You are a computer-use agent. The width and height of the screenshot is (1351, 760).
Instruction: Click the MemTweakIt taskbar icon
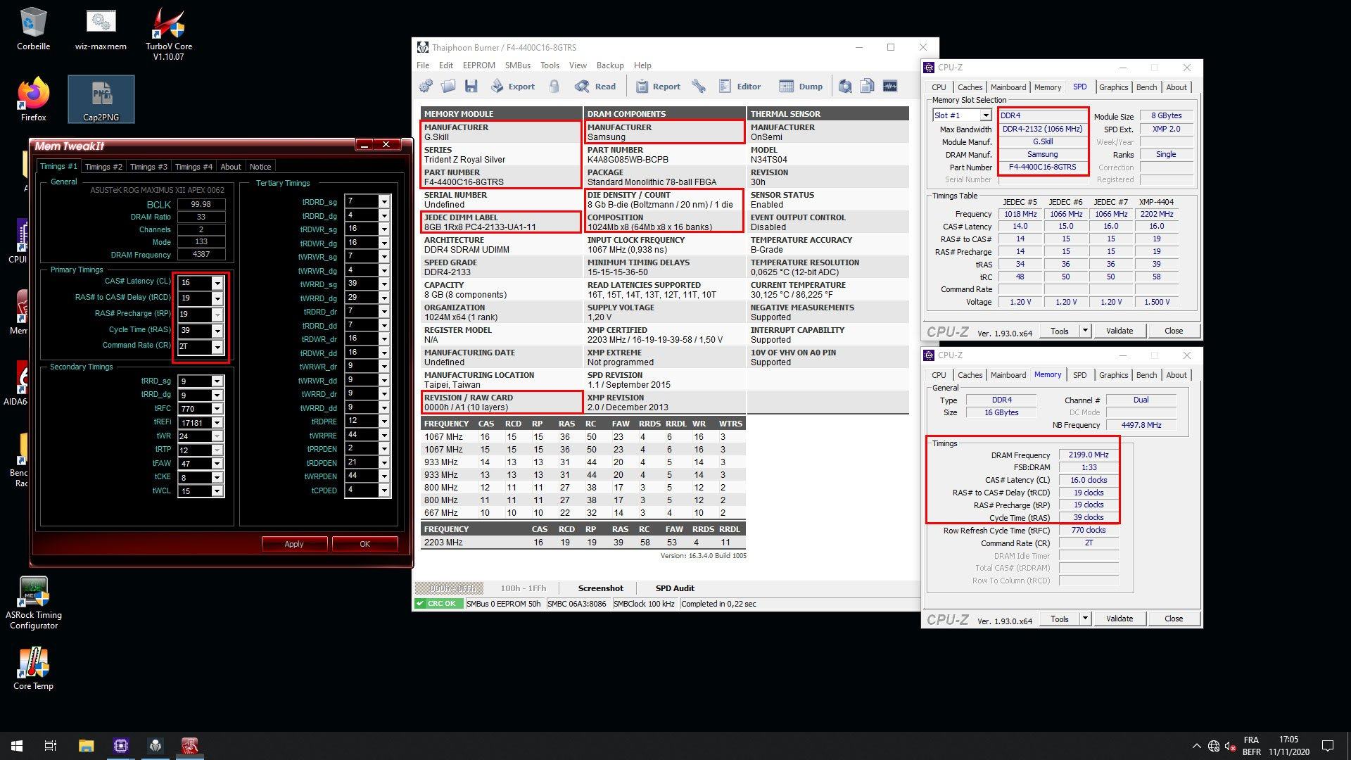pyautogui.click(x=189, y=746)
